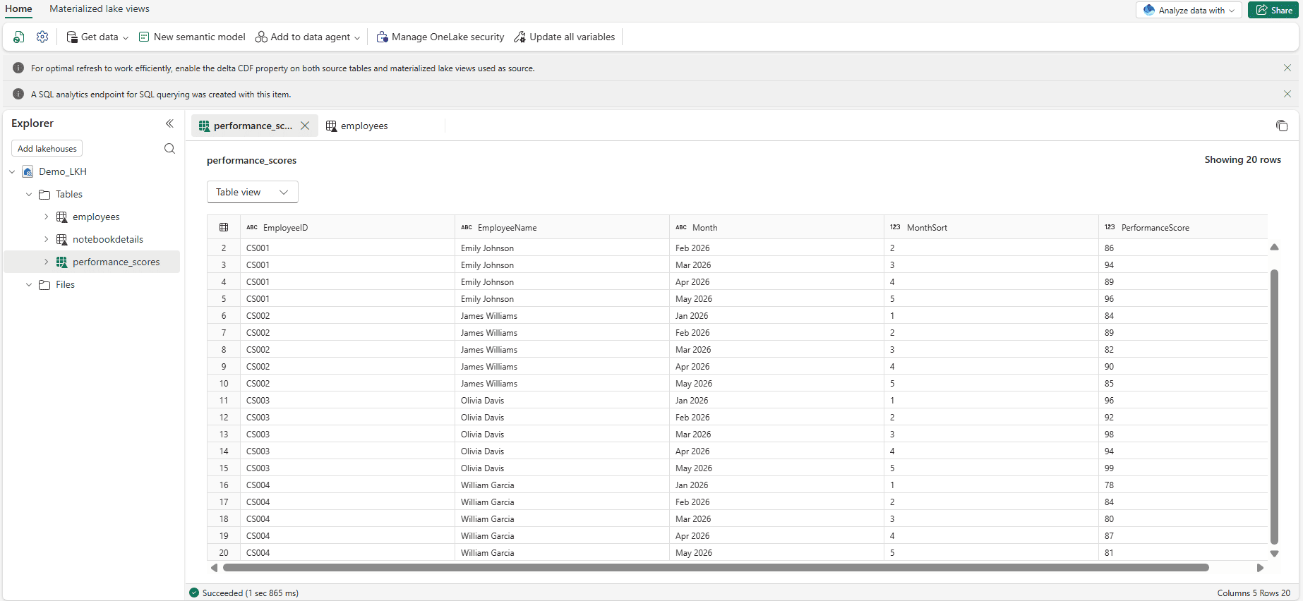Click 'Columns 5 Rows 20' status text

pos(1254,593)
